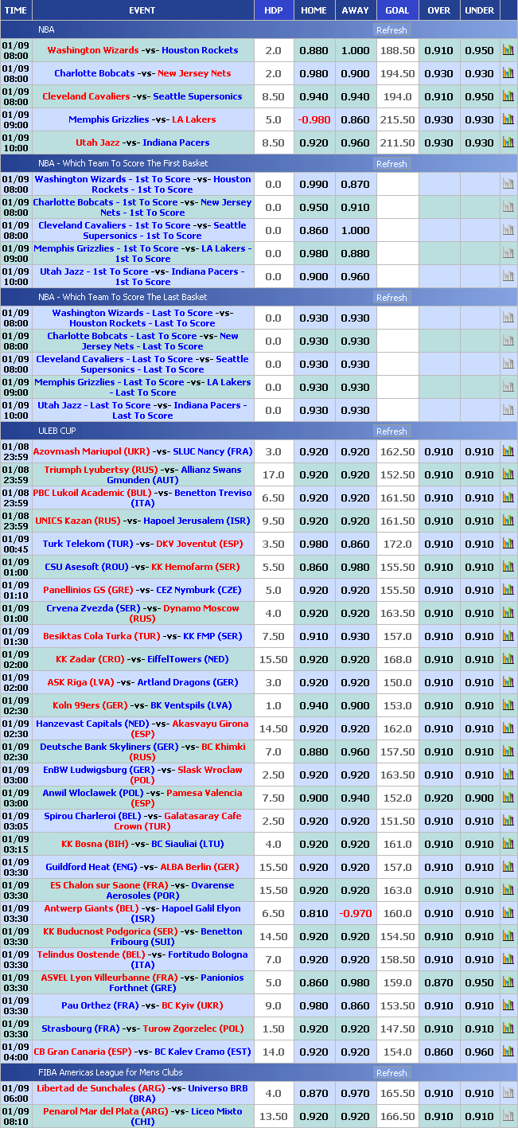Open chart icon for Anwil Wloclawek vs Pamesa Valencia
This screenshot has width=518, height=1128.
[x=508, y=798]
